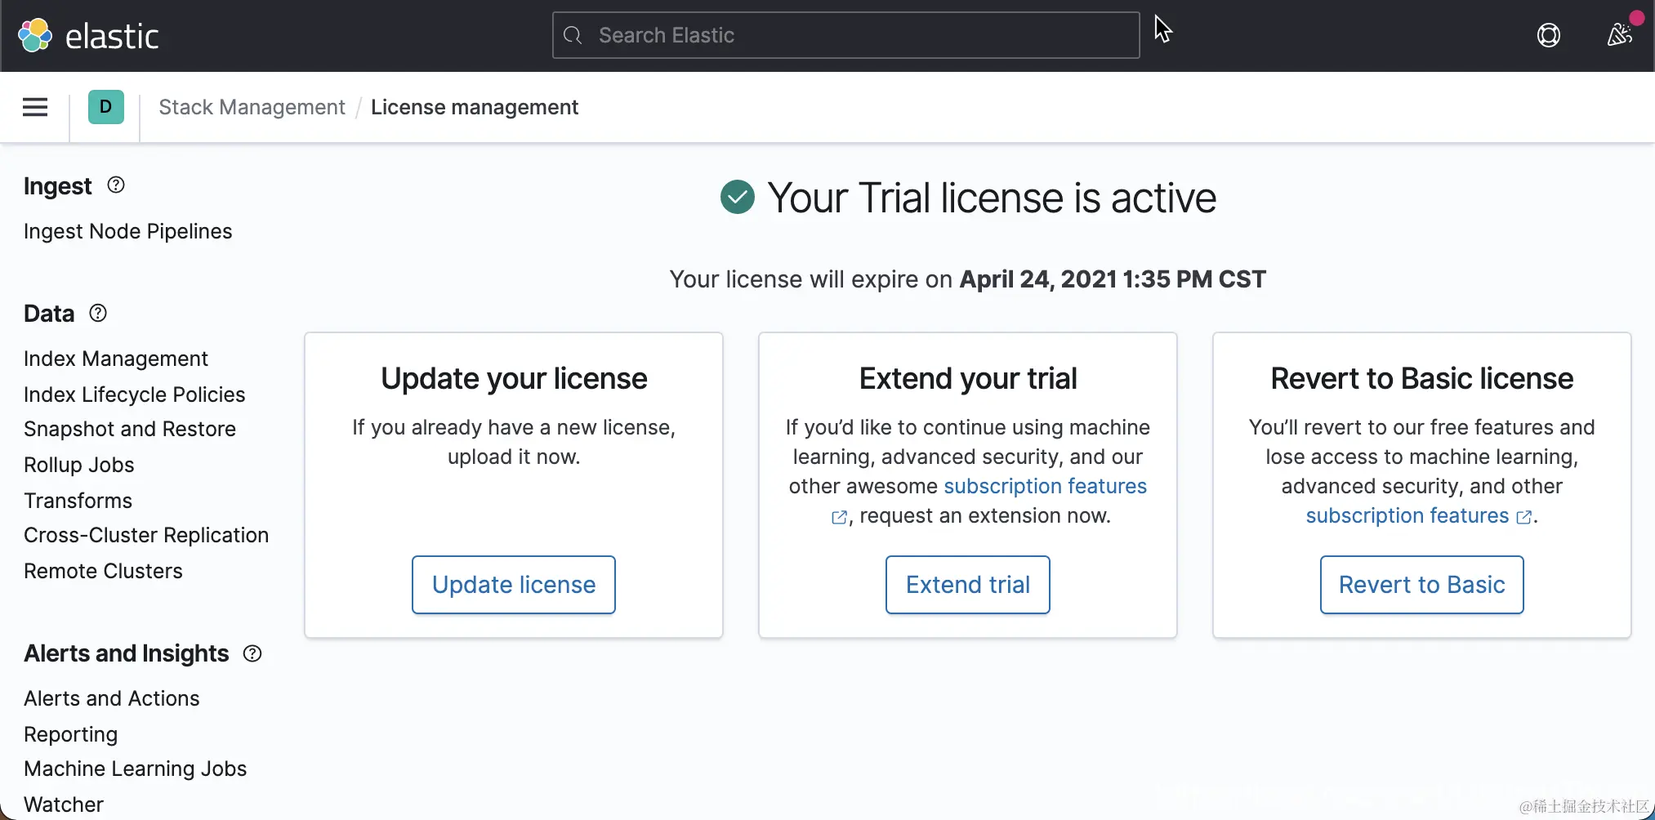Show help tooltip for Data section
The image size is (1655, 820).
tap(98, 313)
